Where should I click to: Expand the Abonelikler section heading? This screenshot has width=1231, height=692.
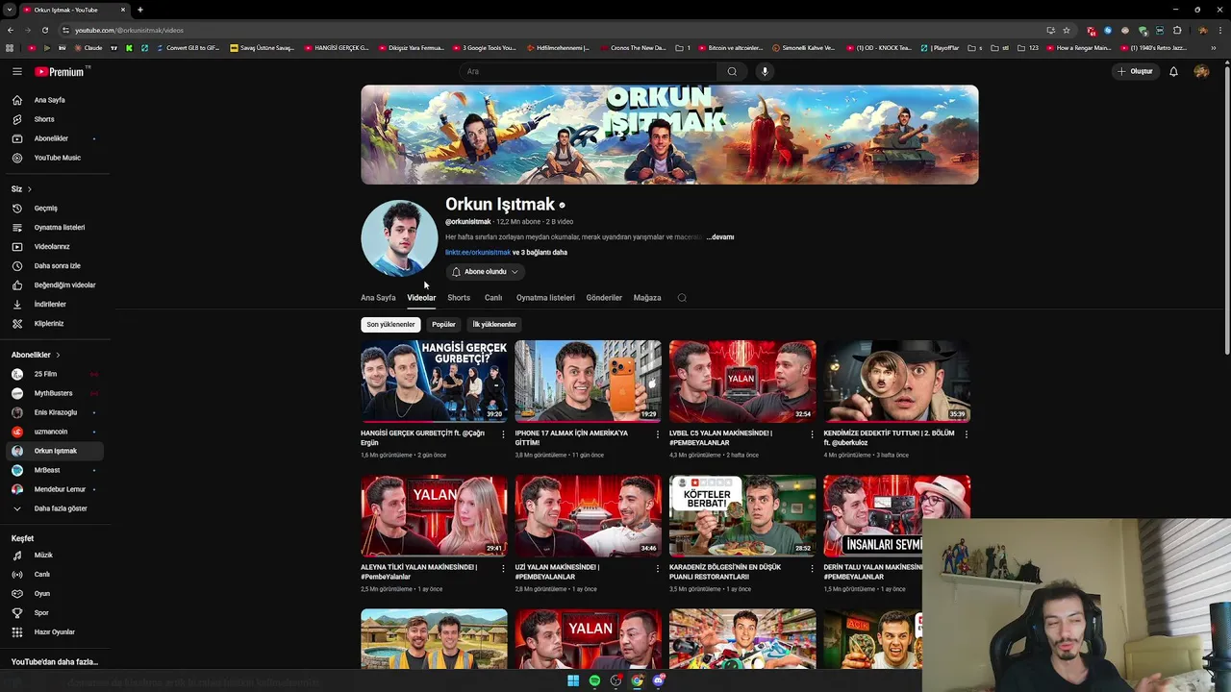[x=36, y=355]
